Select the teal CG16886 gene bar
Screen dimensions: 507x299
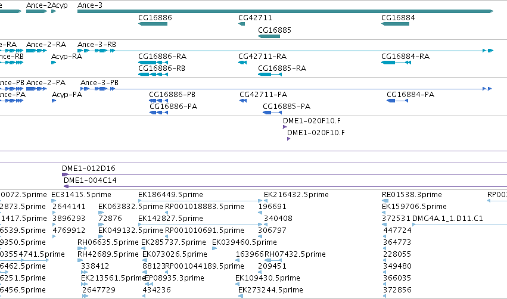pos(153,24)
